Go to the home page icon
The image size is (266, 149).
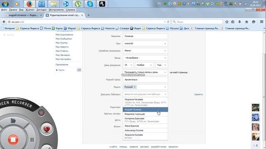[246, 22]
